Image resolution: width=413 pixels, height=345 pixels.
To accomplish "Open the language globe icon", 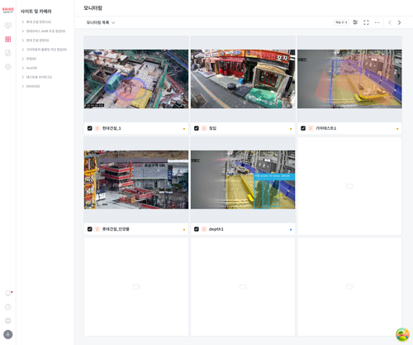I will click(8, 320).
